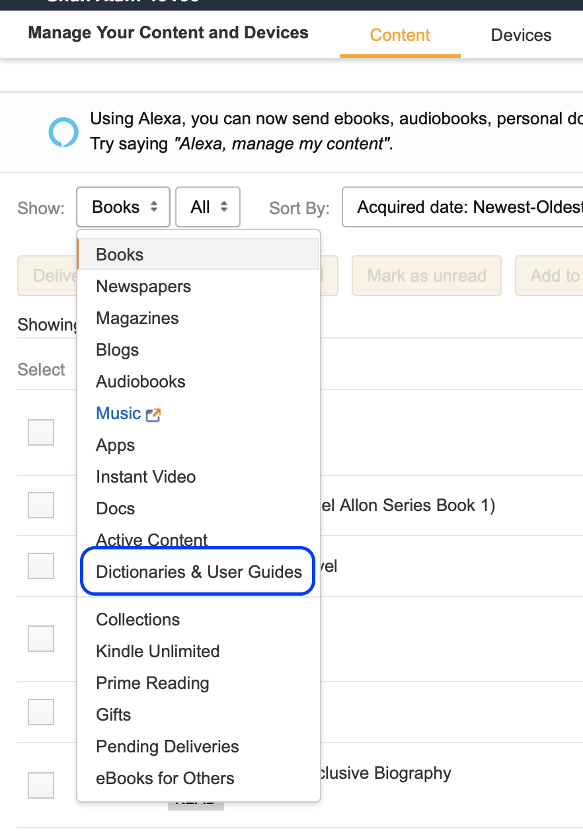Click the Select column header
Image resolution: width=583 pixels, height=837 pixels.
coord(41,370)
